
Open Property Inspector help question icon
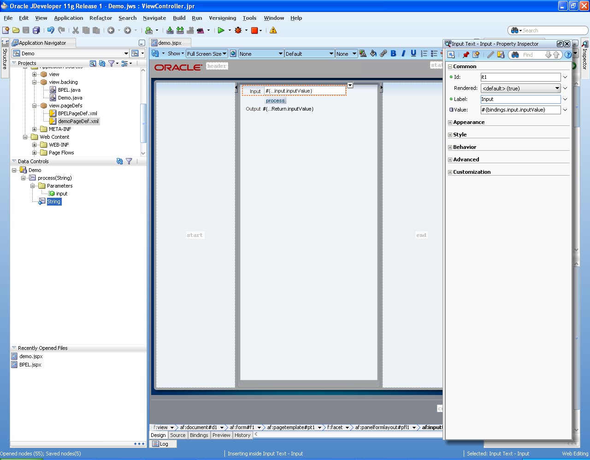(x=568, y=54)
